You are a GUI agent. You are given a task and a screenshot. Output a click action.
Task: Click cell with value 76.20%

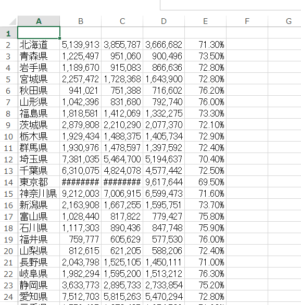[206, 91]
